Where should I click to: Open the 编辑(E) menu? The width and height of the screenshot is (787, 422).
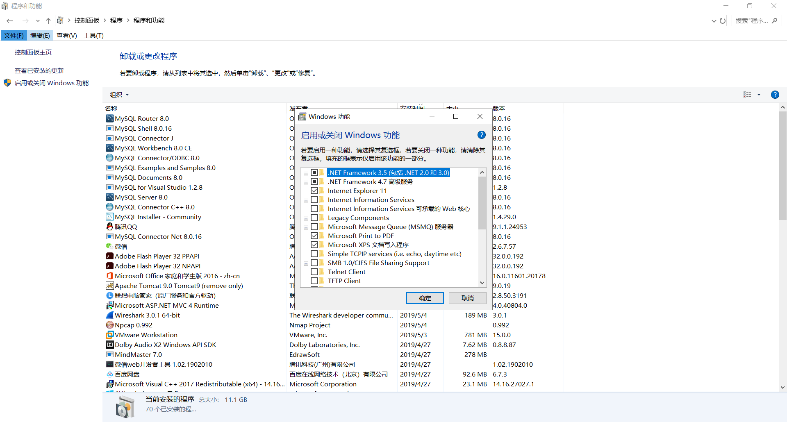(40, 36)
